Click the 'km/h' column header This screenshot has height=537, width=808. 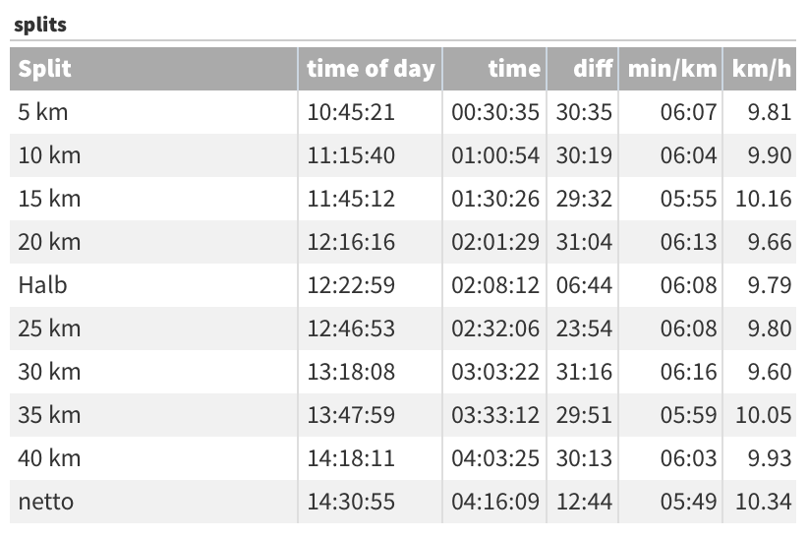pyautogui.click(x=761, y=69)
